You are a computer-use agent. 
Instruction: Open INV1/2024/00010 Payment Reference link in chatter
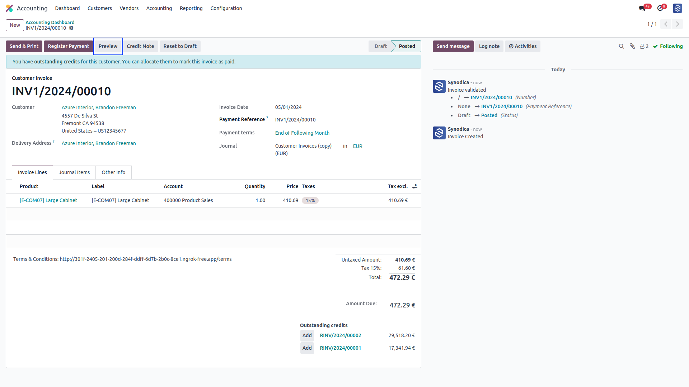[x=502, y=106]
